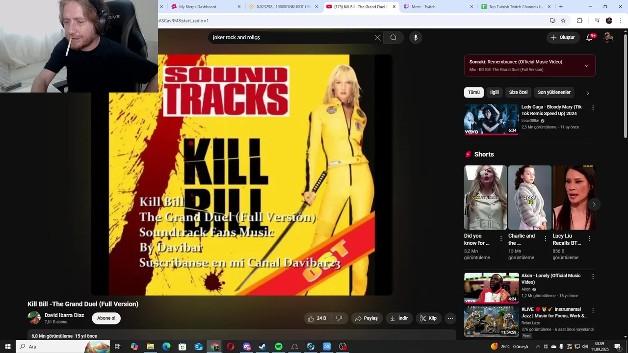Select the Size özel filter chip
628x353 pixels.
pyautogui.click(x=518, y=92)
